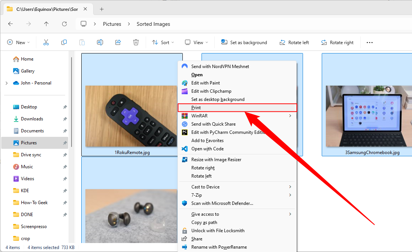This screenshot has height=252, width=412.
Task: Open the View dropdown
Action: (x=197, y=43)
